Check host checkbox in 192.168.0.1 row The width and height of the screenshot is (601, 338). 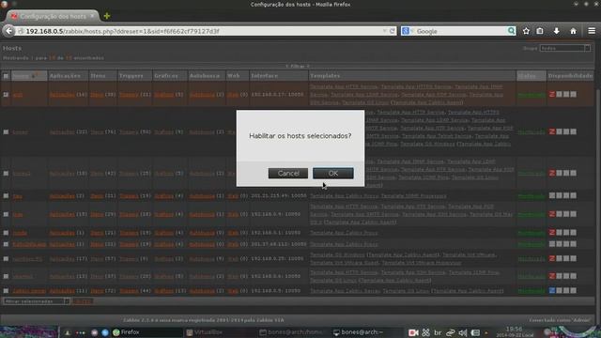point(6,233)
